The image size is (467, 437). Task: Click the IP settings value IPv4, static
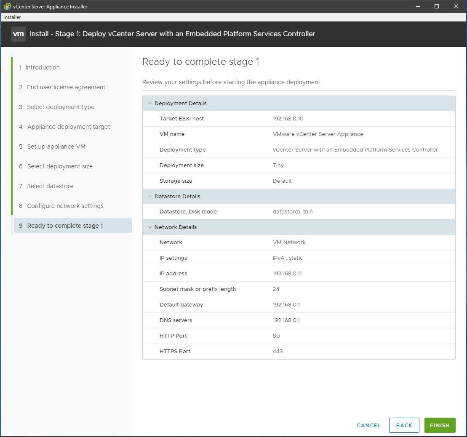[288, 258]
